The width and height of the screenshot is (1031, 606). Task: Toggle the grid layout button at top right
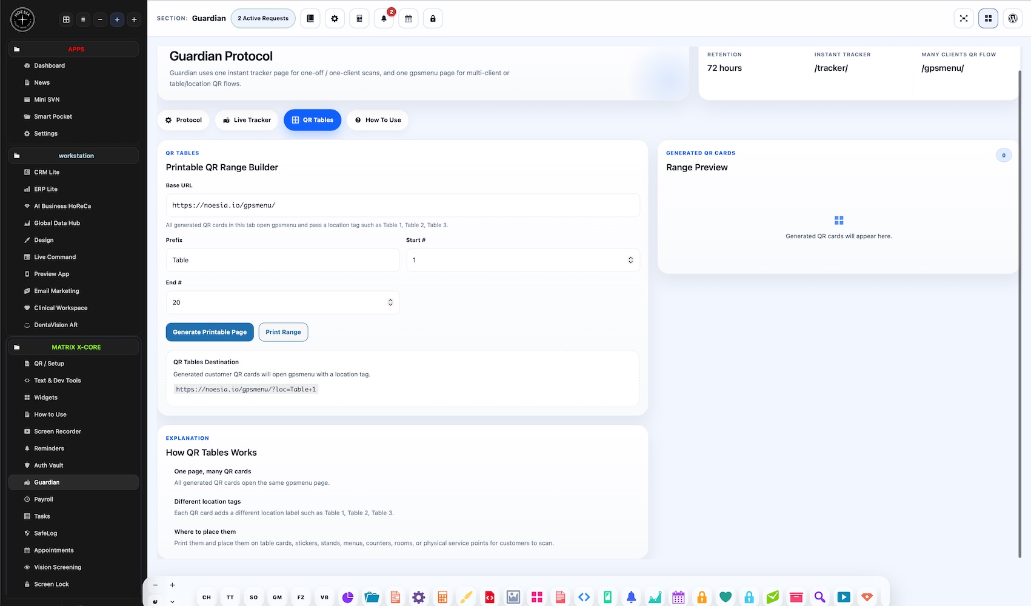tap(989, 19)
